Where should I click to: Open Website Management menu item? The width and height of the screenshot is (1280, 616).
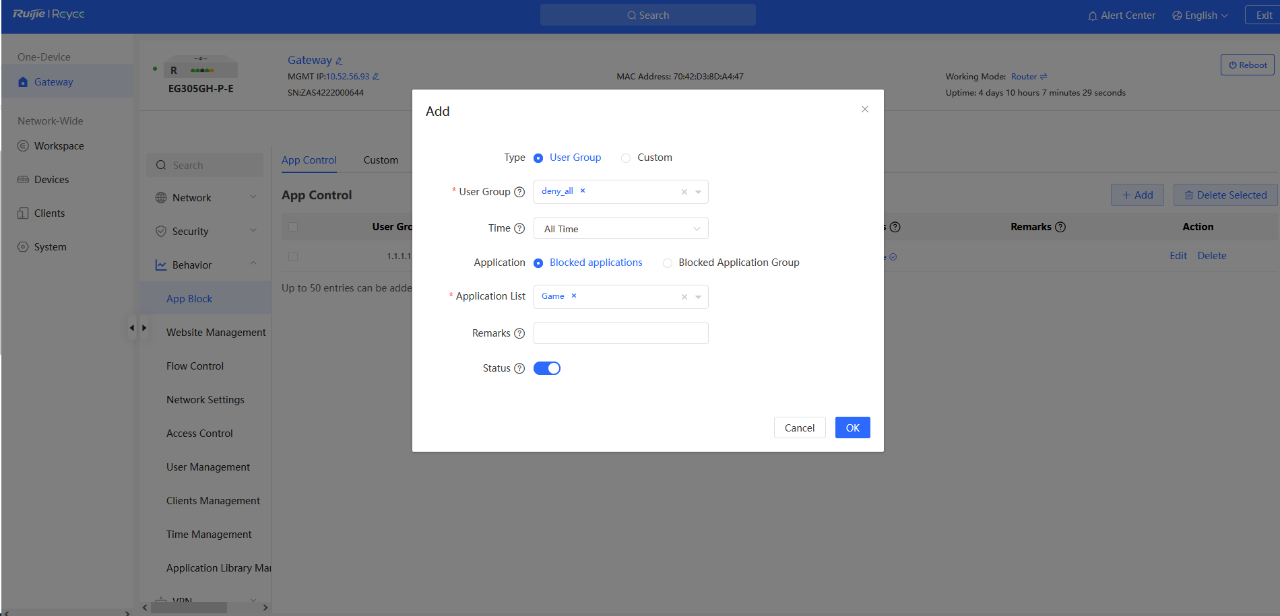pyautogui.click(x=216, y=333)
